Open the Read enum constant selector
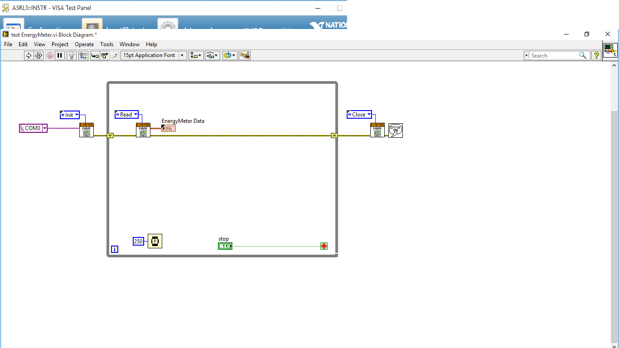 127,115
